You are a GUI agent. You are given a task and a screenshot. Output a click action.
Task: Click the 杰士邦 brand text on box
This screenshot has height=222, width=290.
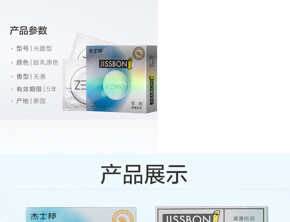(95, 51)
